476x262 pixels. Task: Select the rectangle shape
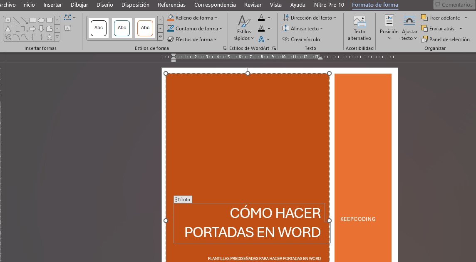click(x=33, y=20)
